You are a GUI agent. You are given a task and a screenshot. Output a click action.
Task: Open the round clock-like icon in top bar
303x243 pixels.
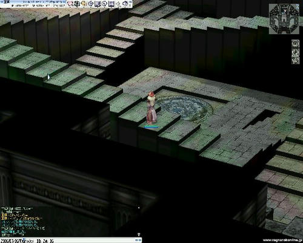pyautogui.click(x=104, y=4)
